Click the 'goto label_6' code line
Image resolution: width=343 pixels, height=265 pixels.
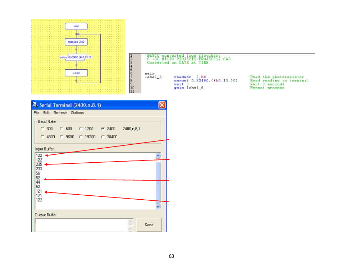point(188,88)
